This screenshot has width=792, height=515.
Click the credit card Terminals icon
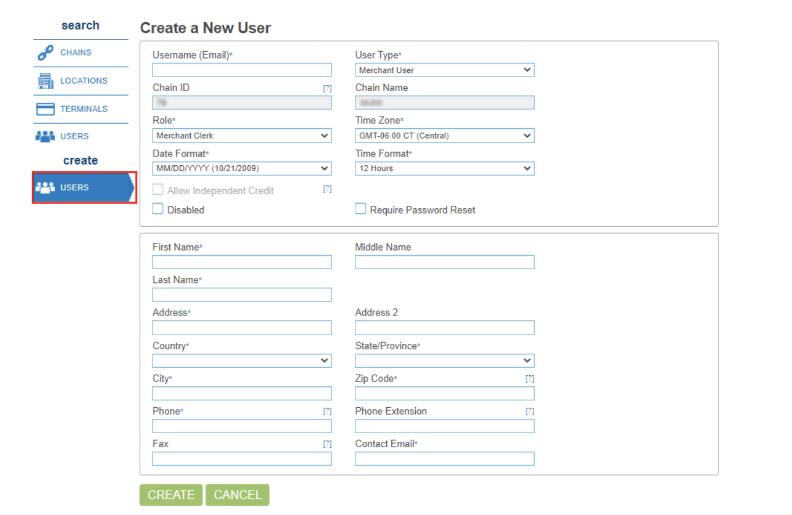tap(45, 109)
